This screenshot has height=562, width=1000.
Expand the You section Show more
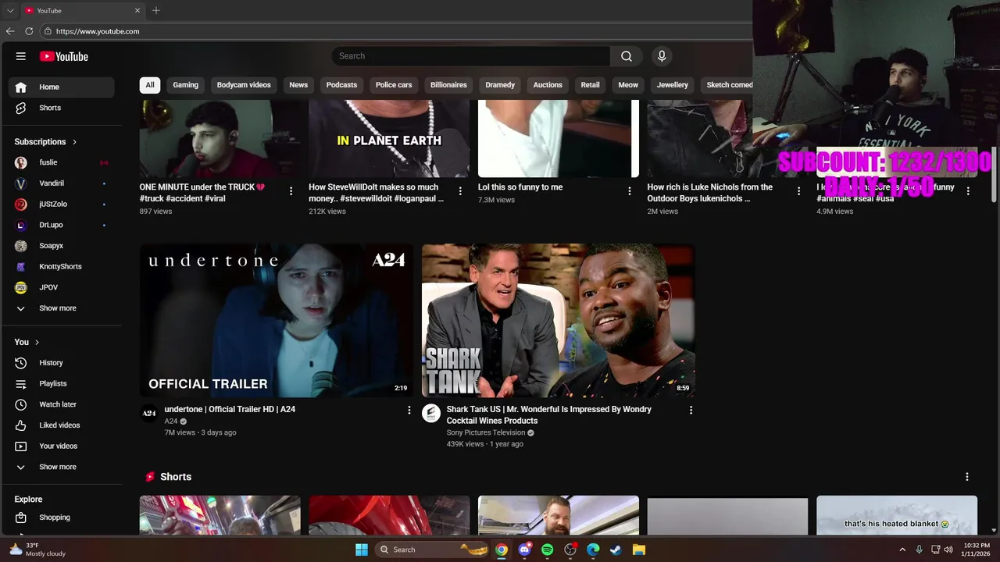tap(62, 467)
